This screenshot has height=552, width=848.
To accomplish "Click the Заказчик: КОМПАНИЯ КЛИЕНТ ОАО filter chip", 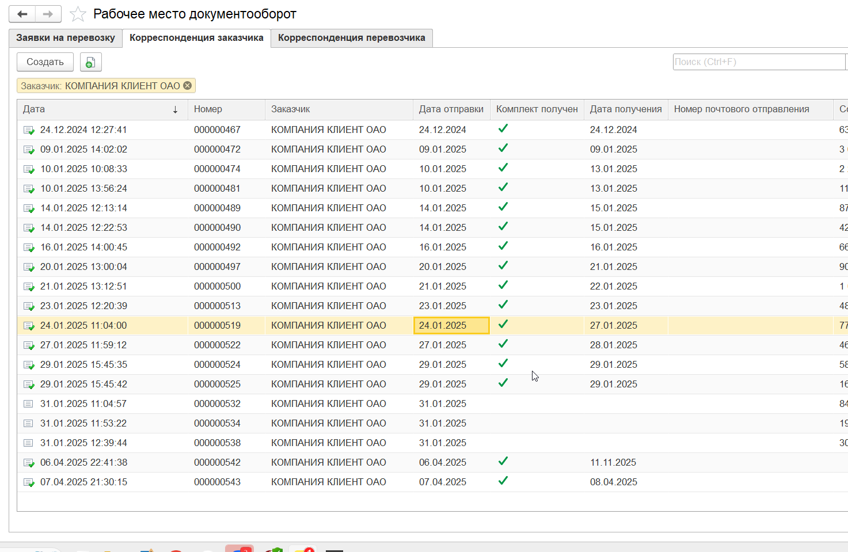I will click(106, 86).
